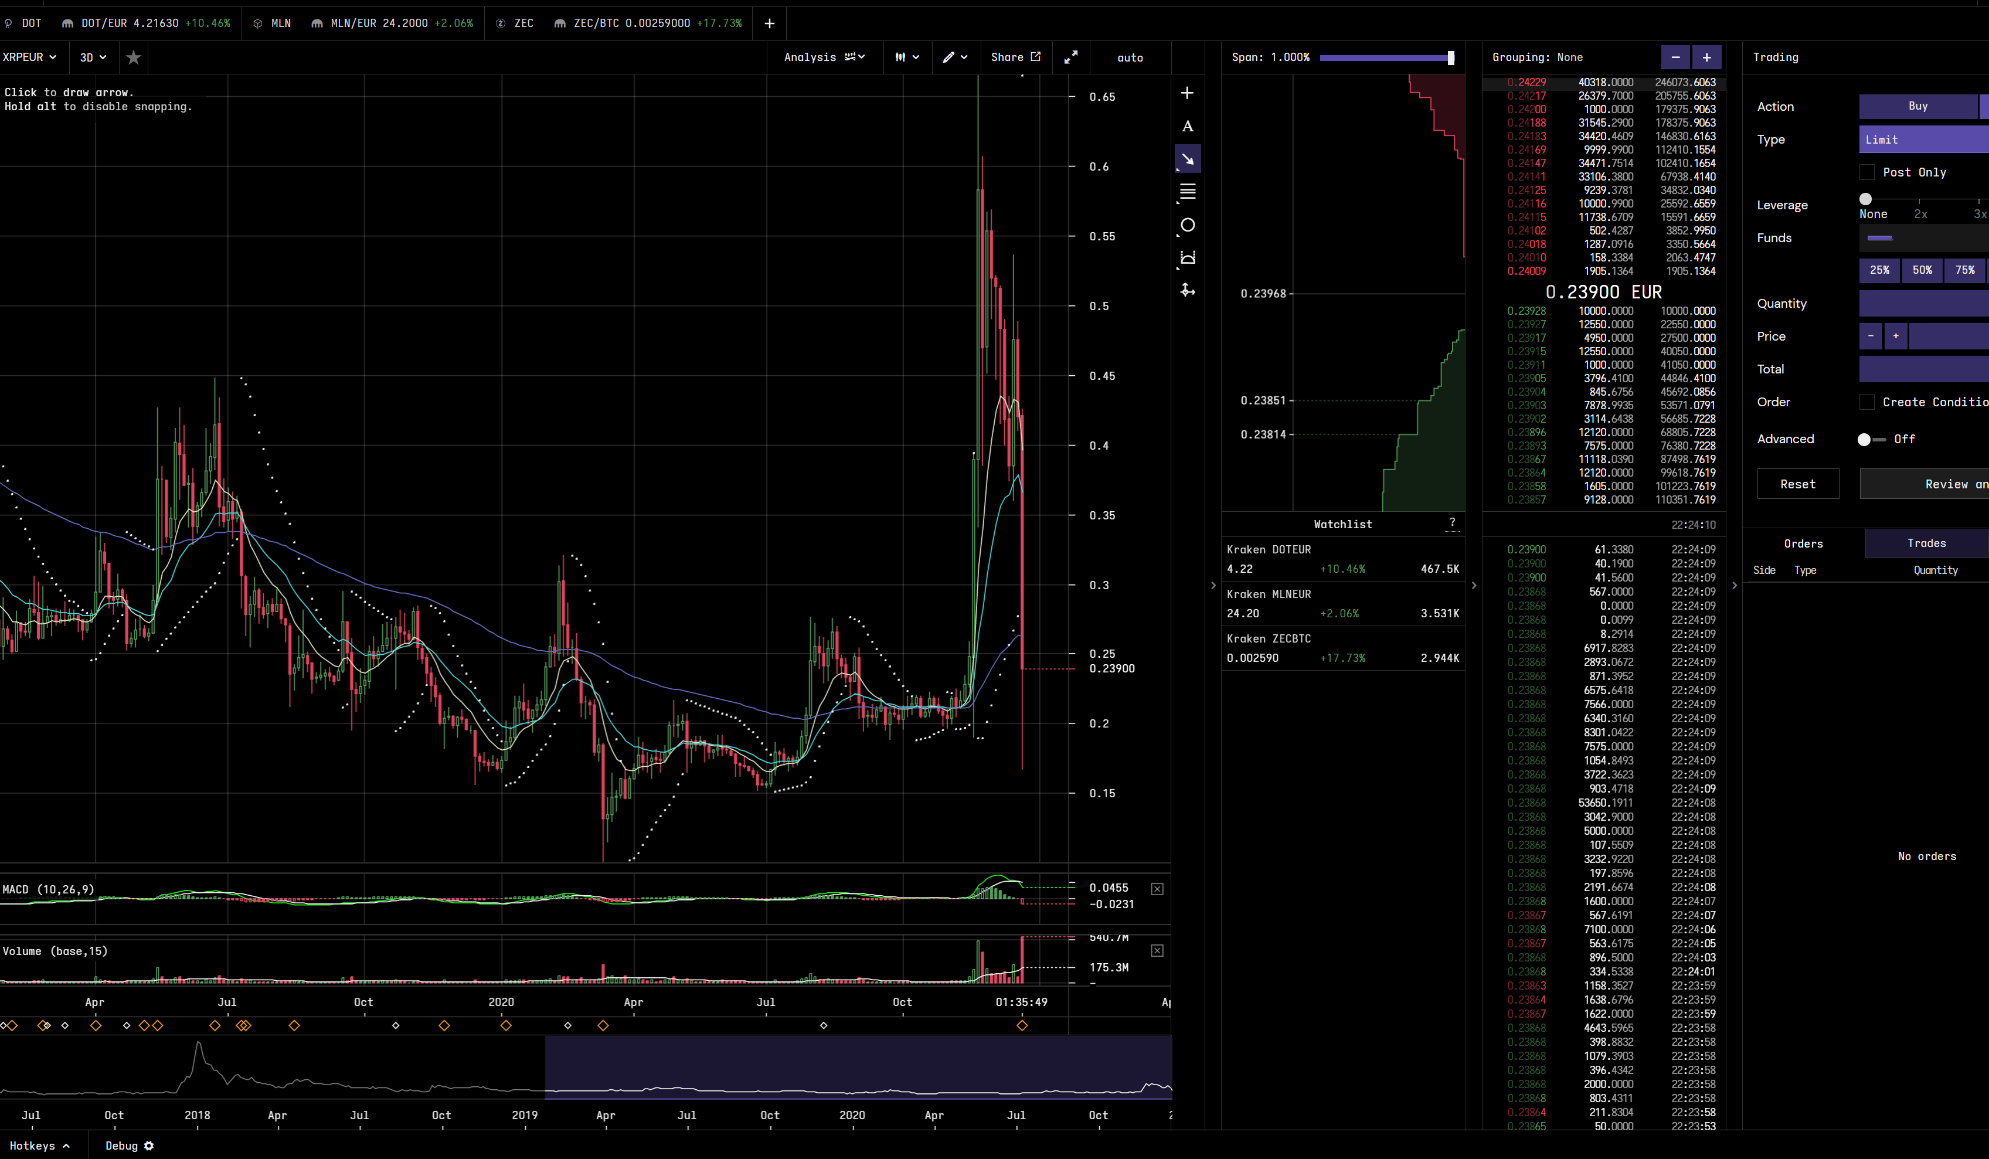Image resolution: width=1989 pixels, height=1159 pixels.
Task: Select the circle shape drawing tool
Action: coord(1187,225)
